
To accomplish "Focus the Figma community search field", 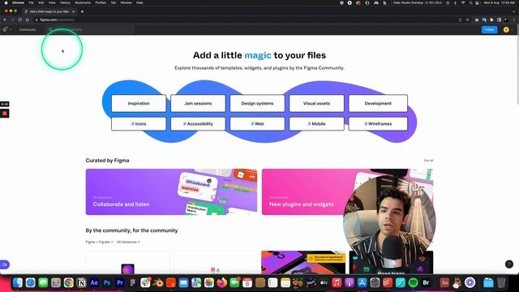I will click(89, 30).
